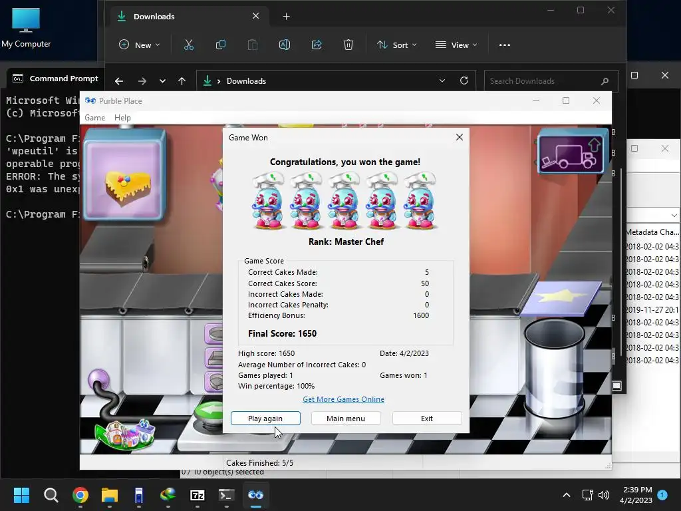Open the Get More Games Online link
The image size is (681, 511).
click(343, 399)
